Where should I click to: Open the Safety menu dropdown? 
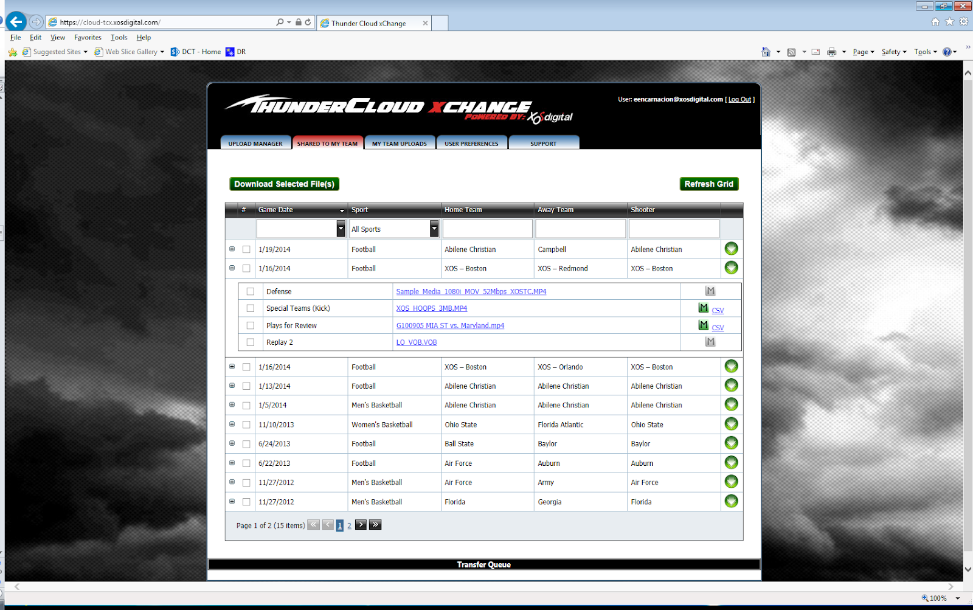(893, 52)
